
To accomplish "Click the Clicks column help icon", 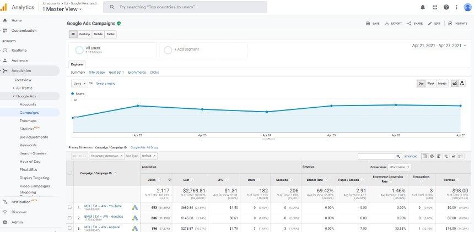I will [159, 180].
